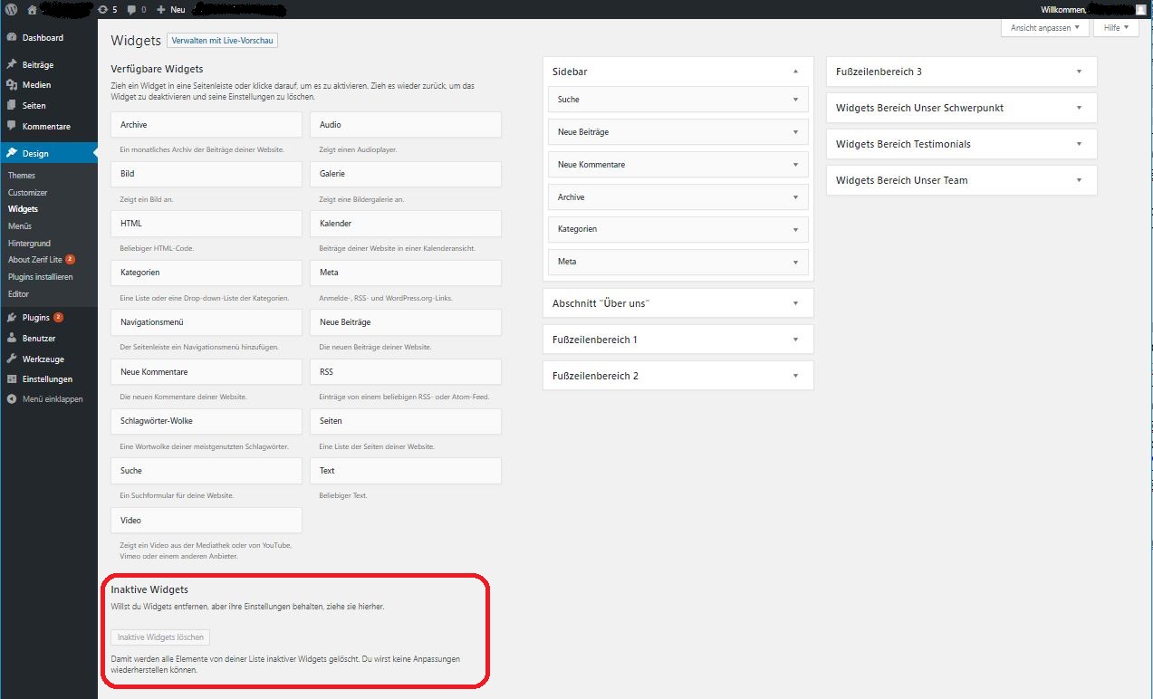Open Menüs submenu item
The image size is (1153, 699).
(x=20, y=226)
